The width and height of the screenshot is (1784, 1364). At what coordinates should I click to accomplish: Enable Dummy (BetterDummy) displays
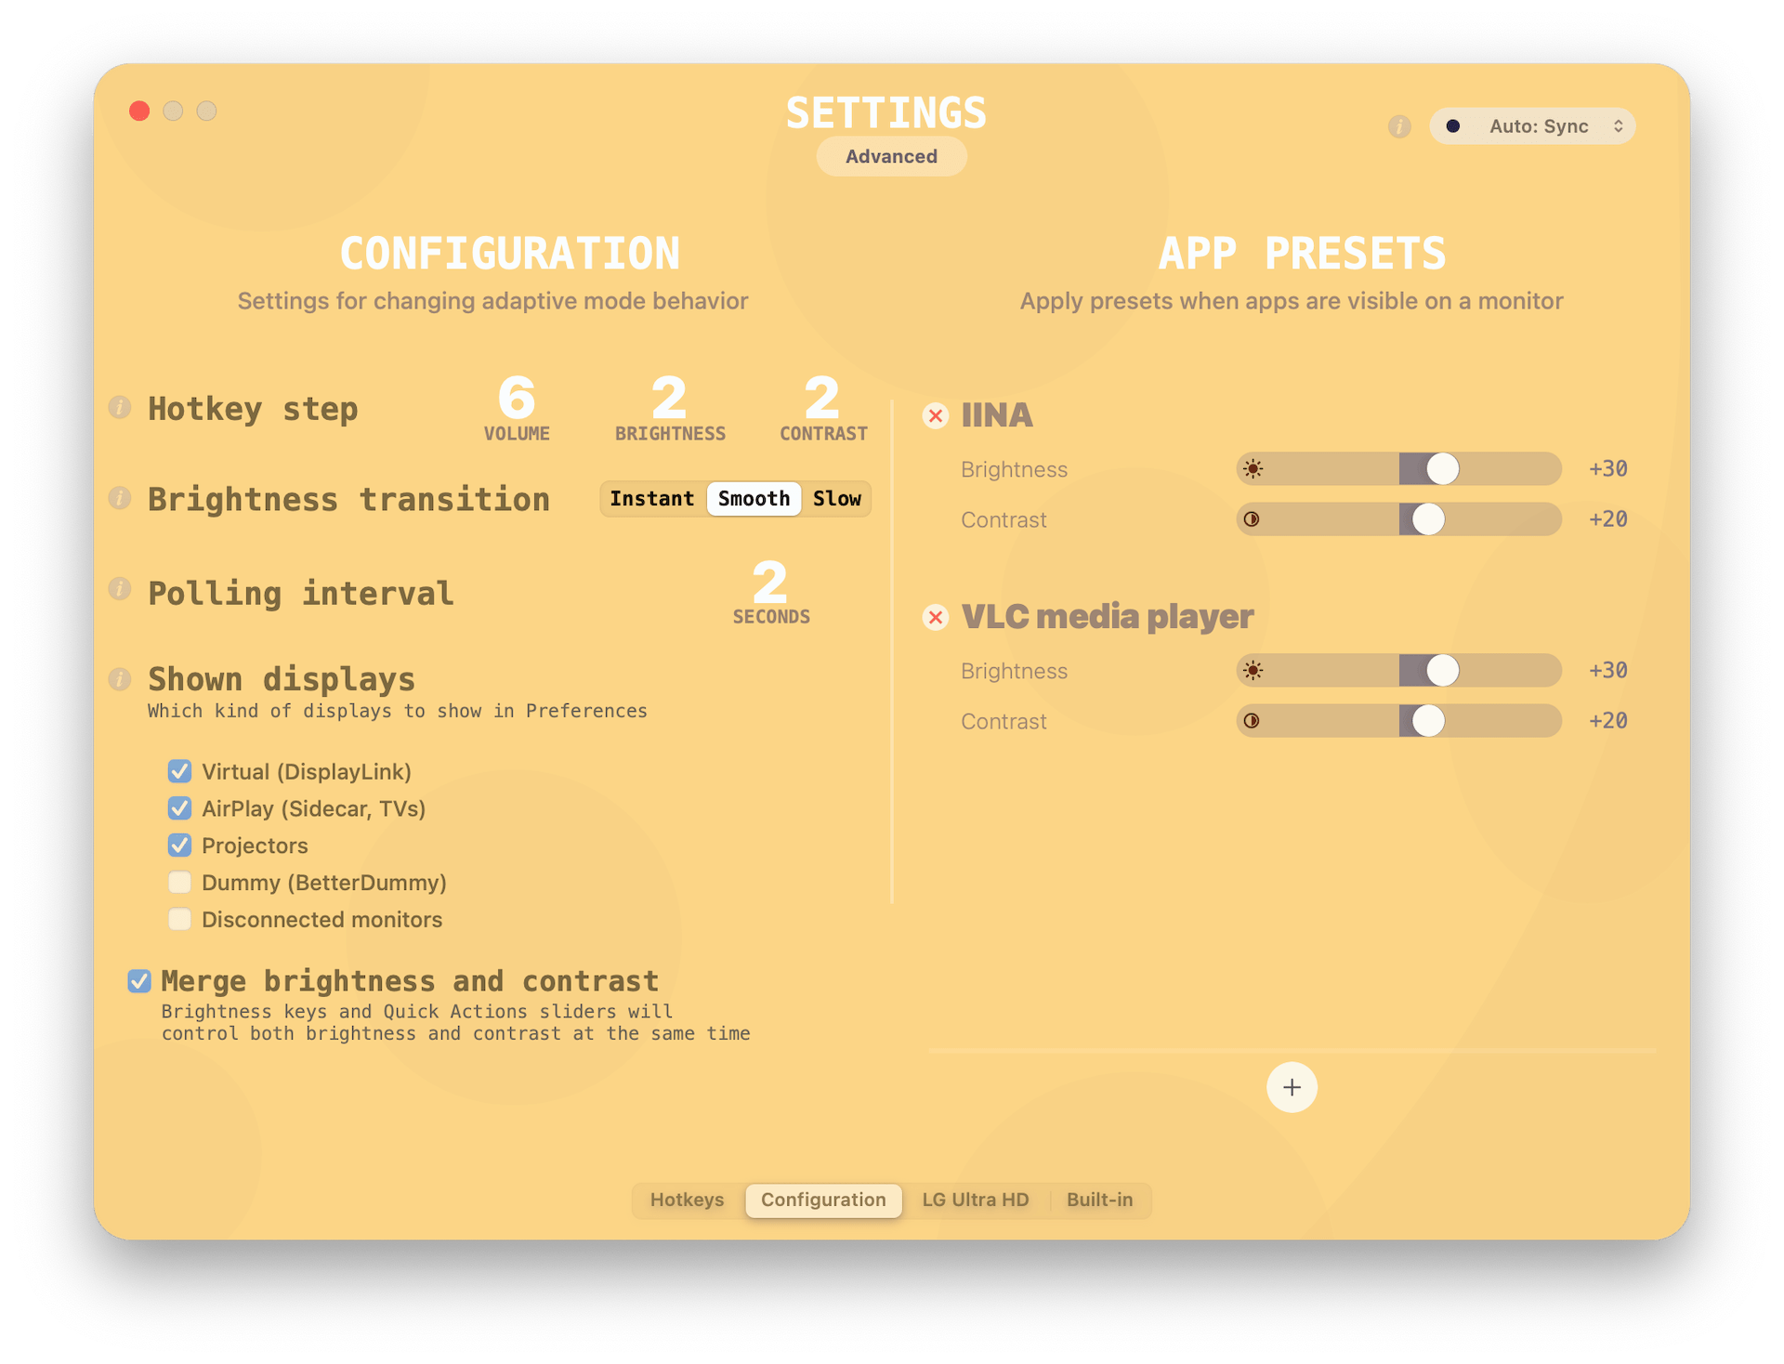[179, 883]
